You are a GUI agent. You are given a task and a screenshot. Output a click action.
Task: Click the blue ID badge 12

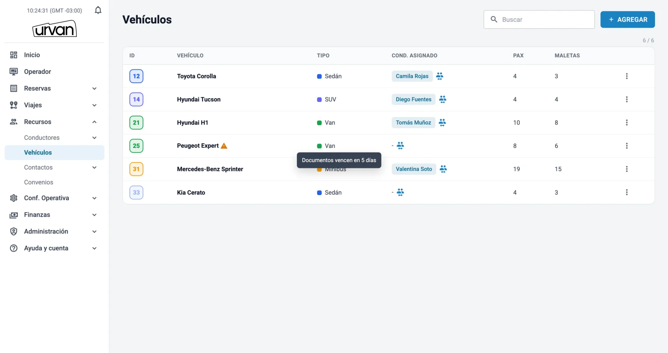tap(137, 76)
